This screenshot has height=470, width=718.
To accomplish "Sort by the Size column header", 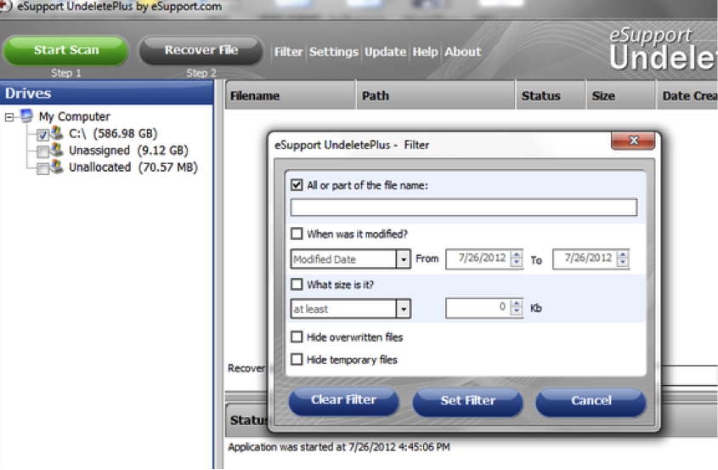I will (621, 95).
